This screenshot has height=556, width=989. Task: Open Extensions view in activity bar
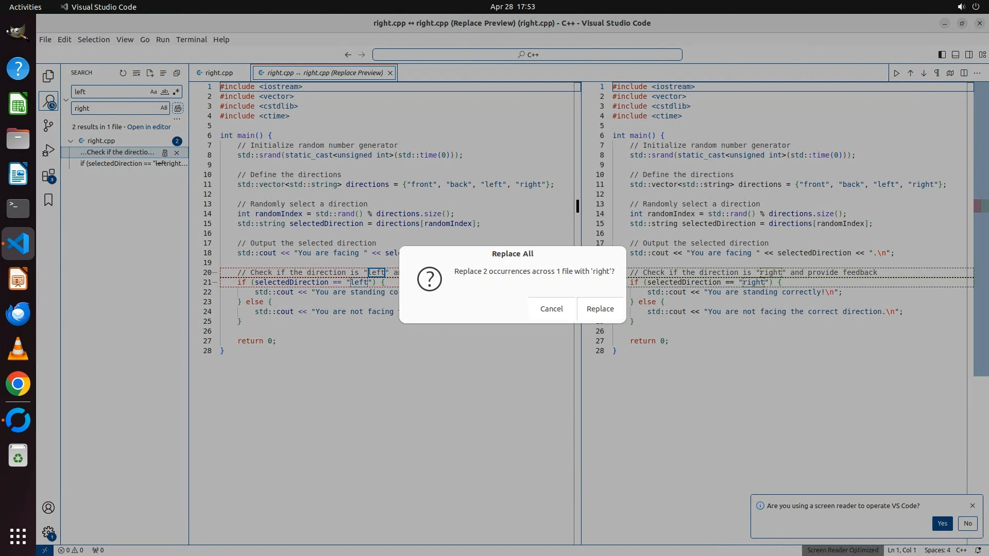(48, 176)
